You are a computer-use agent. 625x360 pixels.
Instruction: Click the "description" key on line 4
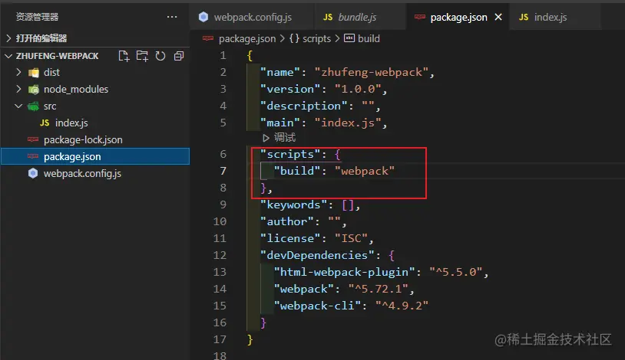click(303, 106)
